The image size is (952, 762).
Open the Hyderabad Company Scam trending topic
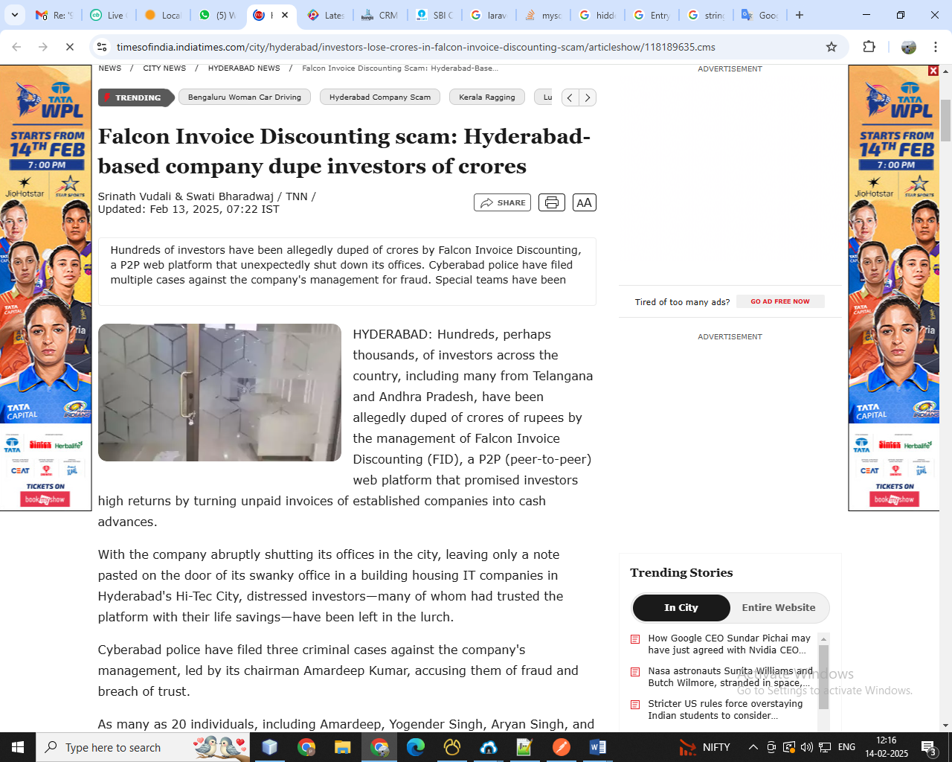pos(380,97)
